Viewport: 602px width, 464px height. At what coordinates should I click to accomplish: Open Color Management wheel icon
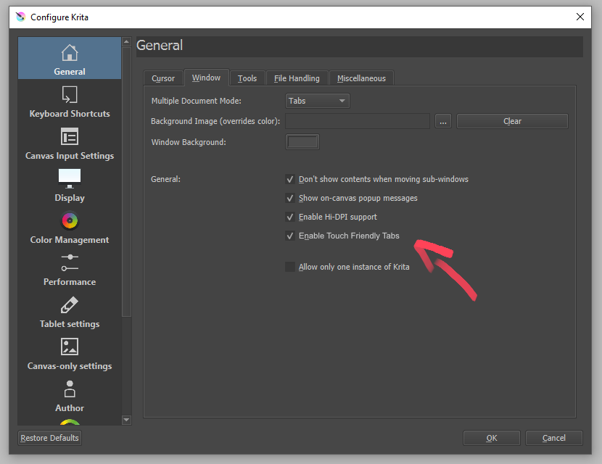coord(70,220)
